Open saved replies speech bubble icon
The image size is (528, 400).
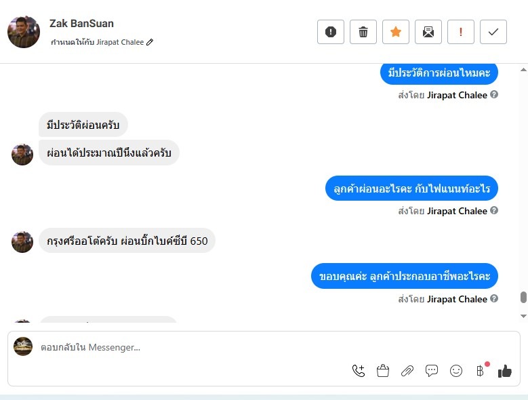(x=432, y=371)
